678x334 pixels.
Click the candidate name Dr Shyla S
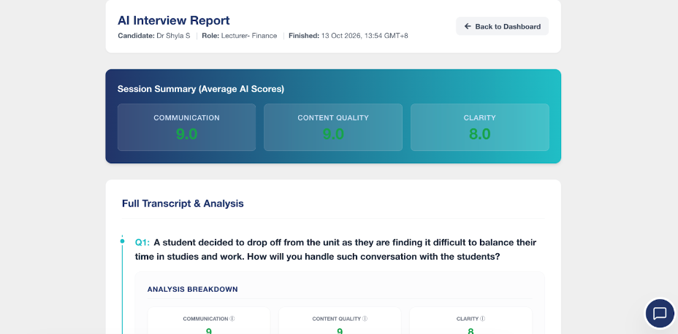coord(173,36)
